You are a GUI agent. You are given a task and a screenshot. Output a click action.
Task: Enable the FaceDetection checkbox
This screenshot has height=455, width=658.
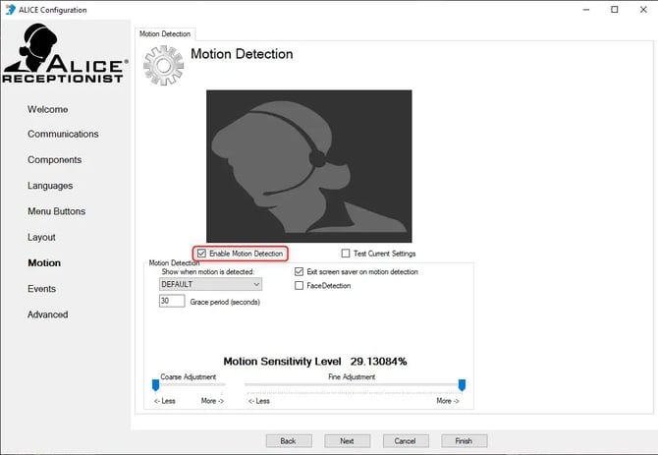point(300,286)
